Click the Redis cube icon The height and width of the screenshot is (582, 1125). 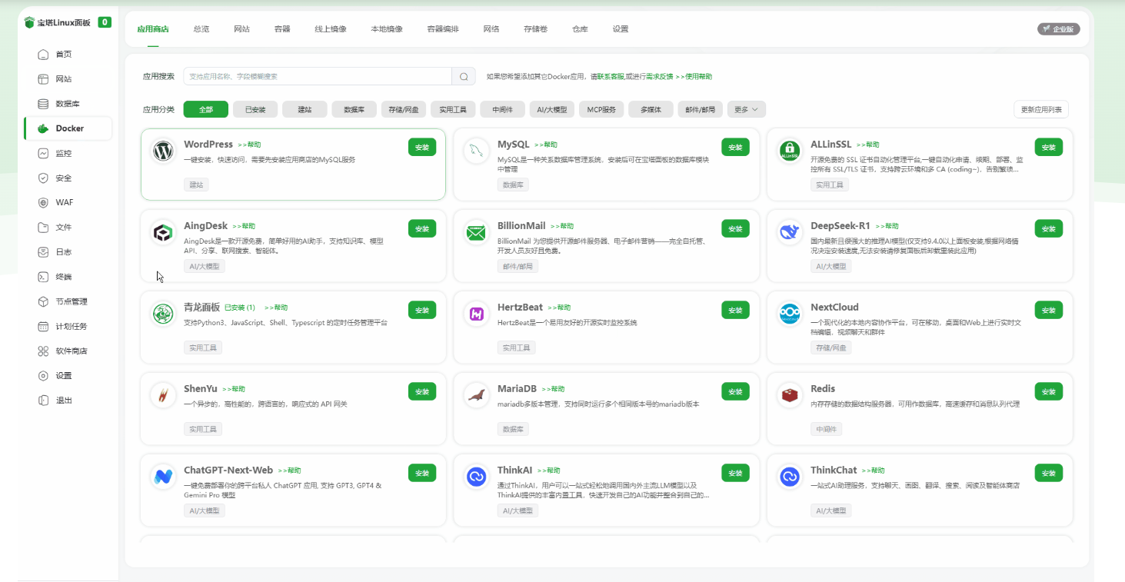[x=789, y=395]
